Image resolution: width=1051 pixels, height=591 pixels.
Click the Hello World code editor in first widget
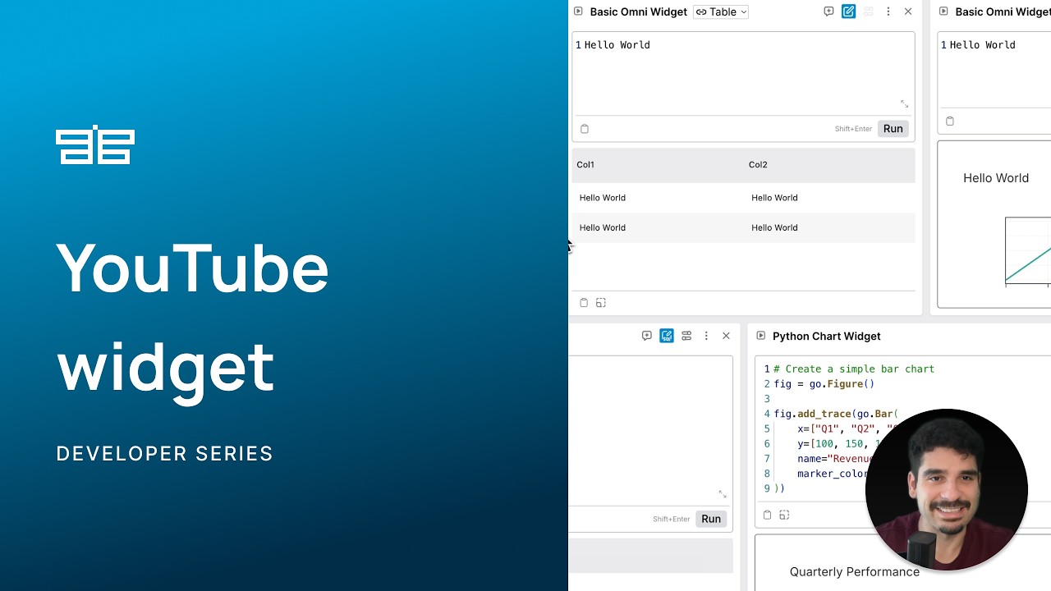(x=743, y=74)
